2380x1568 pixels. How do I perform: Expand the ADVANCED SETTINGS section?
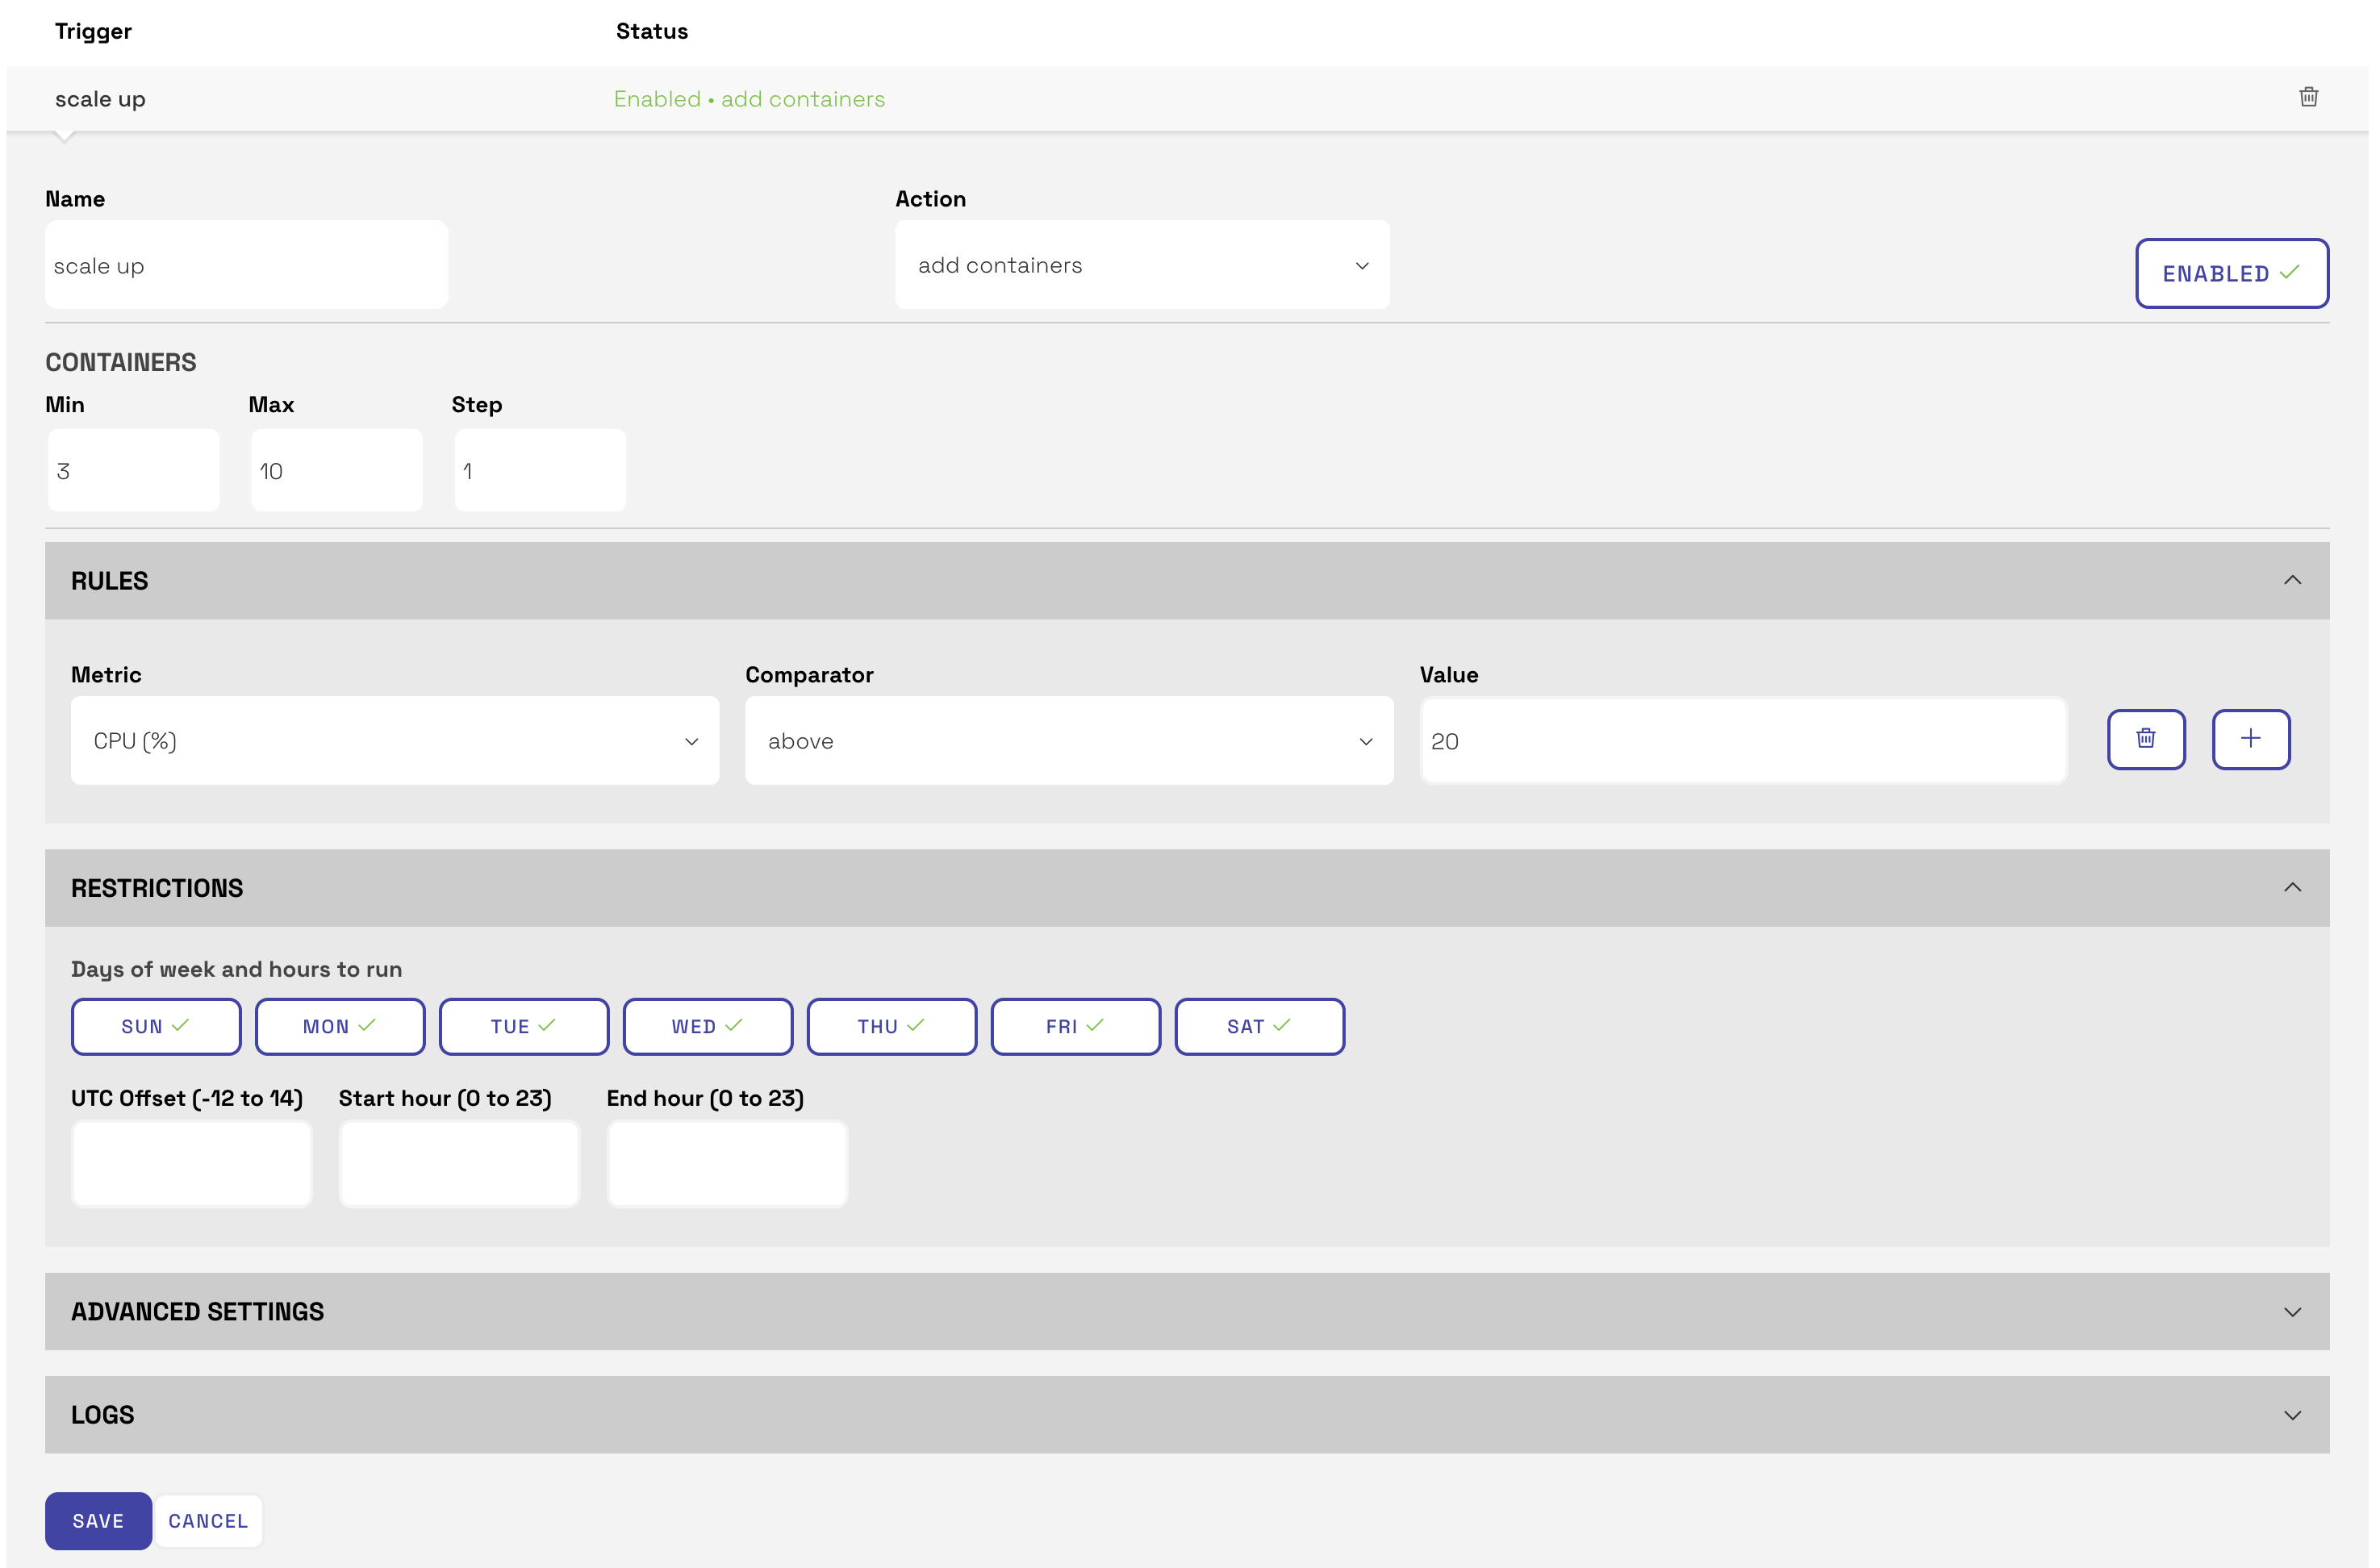point(1187,1311)
